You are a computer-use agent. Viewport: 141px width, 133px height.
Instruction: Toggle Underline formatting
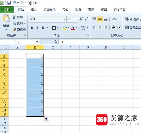[43, 28]
